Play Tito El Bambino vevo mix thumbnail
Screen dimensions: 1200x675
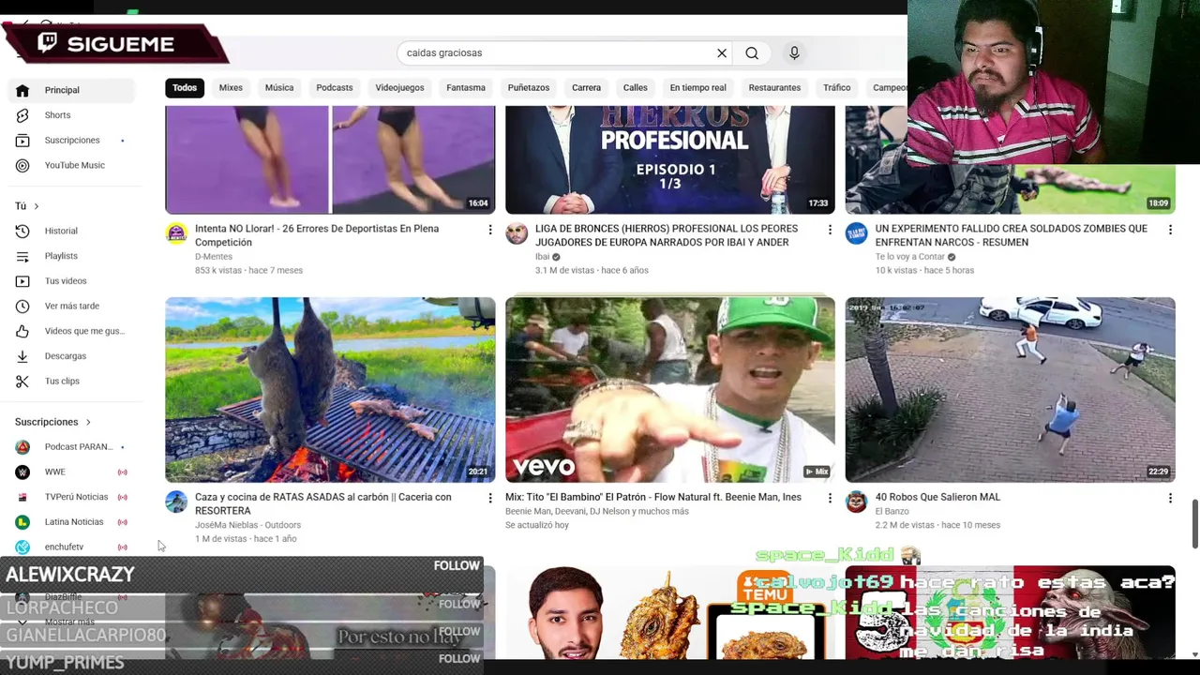coord(670,390)
